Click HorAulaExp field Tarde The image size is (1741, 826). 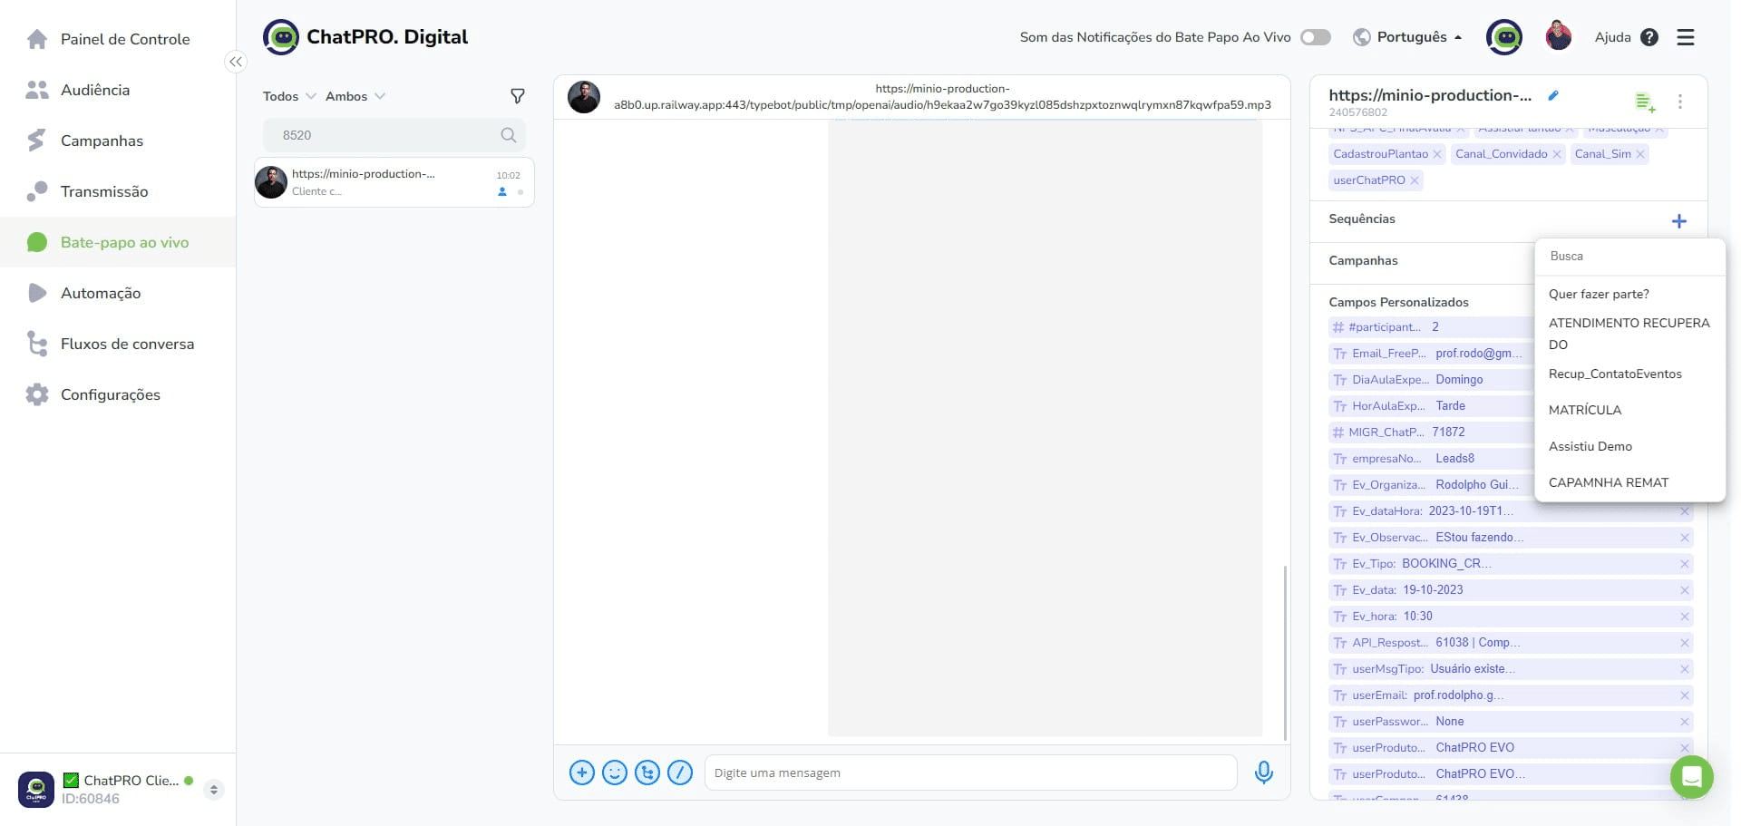tap(1450, 405)
